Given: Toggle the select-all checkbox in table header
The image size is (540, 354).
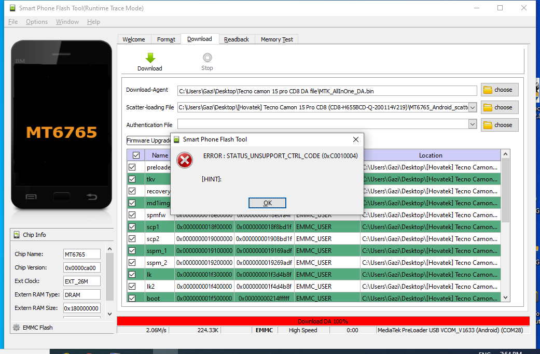Looking at the screenshot, I should [136, 155].
